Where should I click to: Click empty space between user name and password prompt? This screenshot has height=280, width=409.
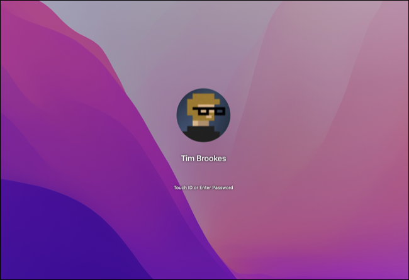[x=203, y=174]
